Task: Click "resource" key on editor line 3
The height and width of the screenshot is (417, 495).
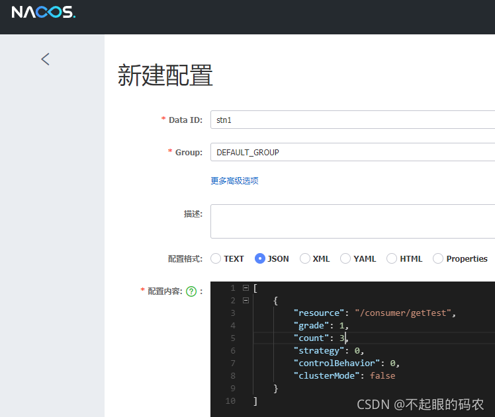Action: pyautogui.click(x=319, y=313)
